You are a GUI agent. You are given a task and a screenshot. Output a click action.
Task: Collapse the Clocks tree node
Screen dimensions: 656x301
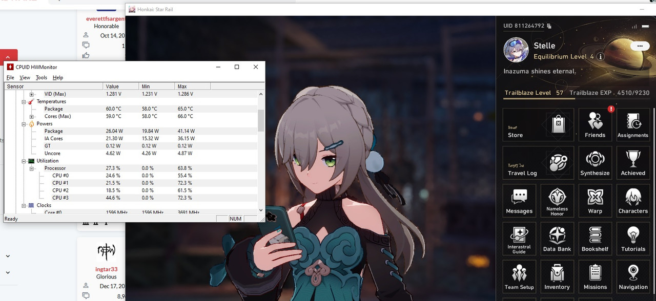click(24, 205)
